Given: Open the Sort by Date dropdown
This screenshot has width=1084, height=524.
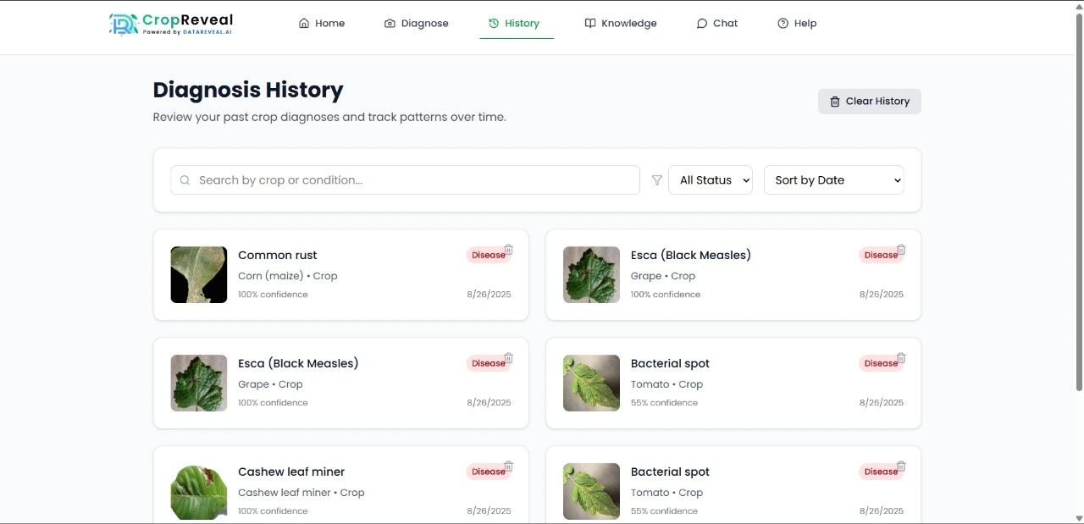Looking at the screenshot, I should point(833,179).
